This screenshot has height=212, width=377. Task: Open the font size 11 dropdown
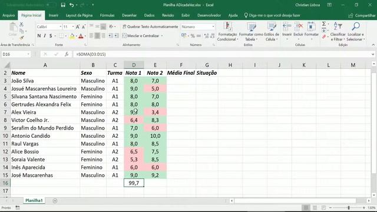pos(73,26)
